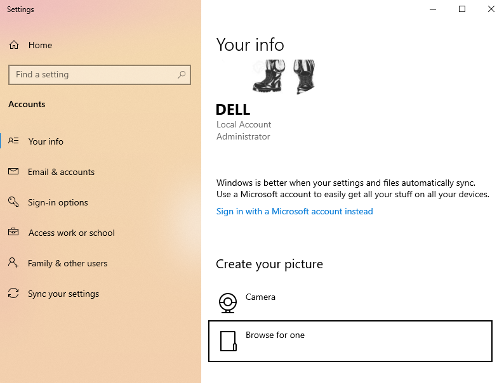Click the Access work or school briefcase icon
The width and height of the screenshot is (504, 383).
[13, 231]
